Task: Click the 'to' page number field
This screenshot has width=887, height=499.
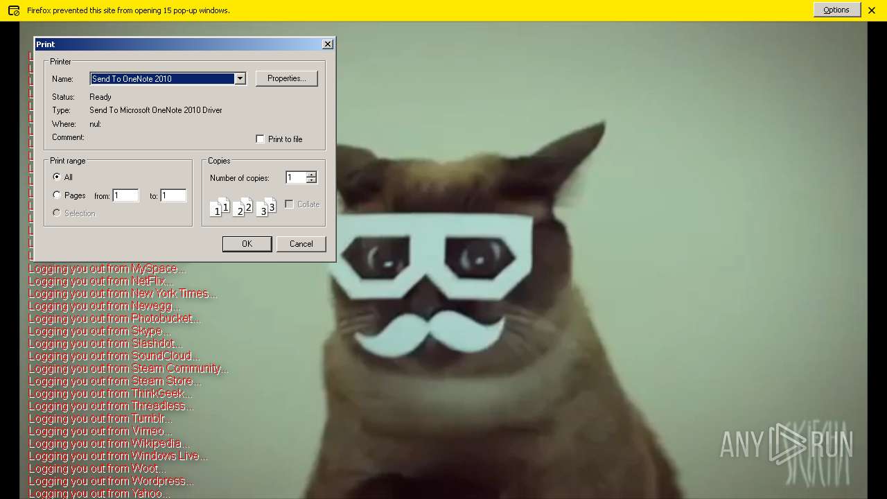Action: (173, 195)
